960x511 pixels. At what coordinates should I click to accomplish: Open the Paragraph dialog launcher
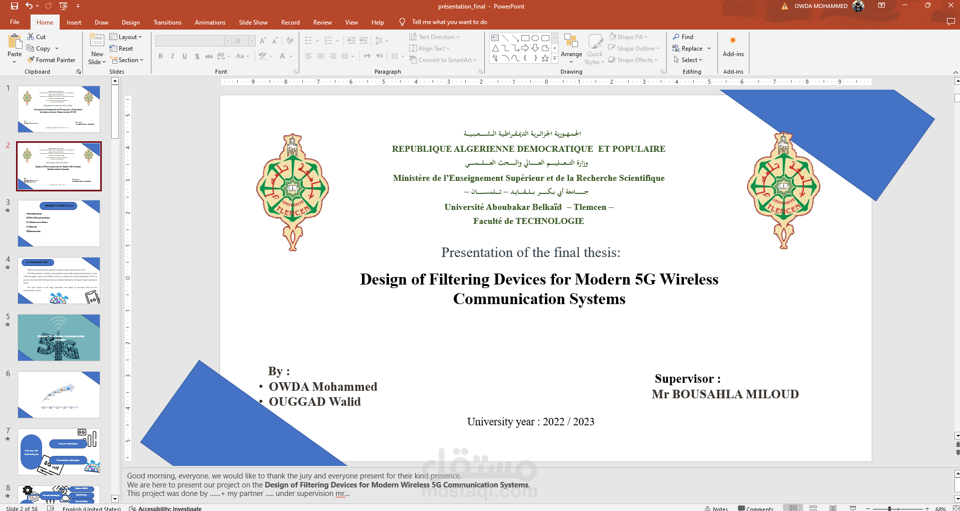point(481,72)
